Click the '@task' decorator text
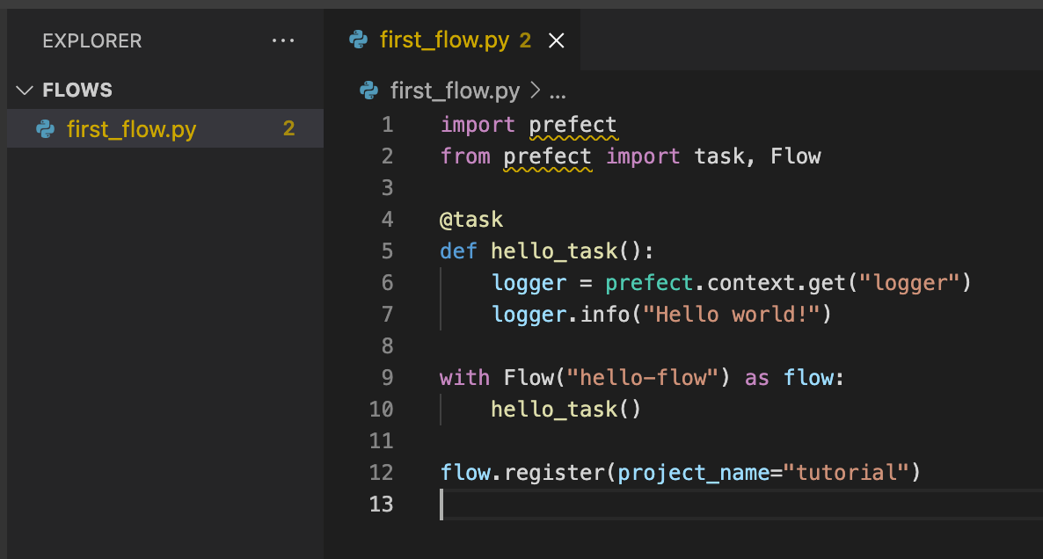The height and width of the screenshot is (559, 1043). [x=471, y=220]
